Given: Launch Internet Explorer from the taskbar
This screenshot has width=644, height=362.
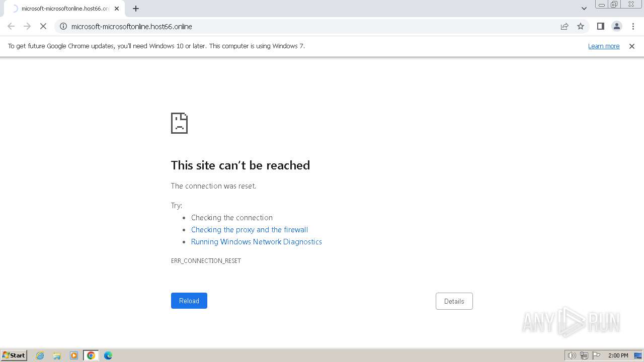Looking at the screenshot, I should (40, 355).
